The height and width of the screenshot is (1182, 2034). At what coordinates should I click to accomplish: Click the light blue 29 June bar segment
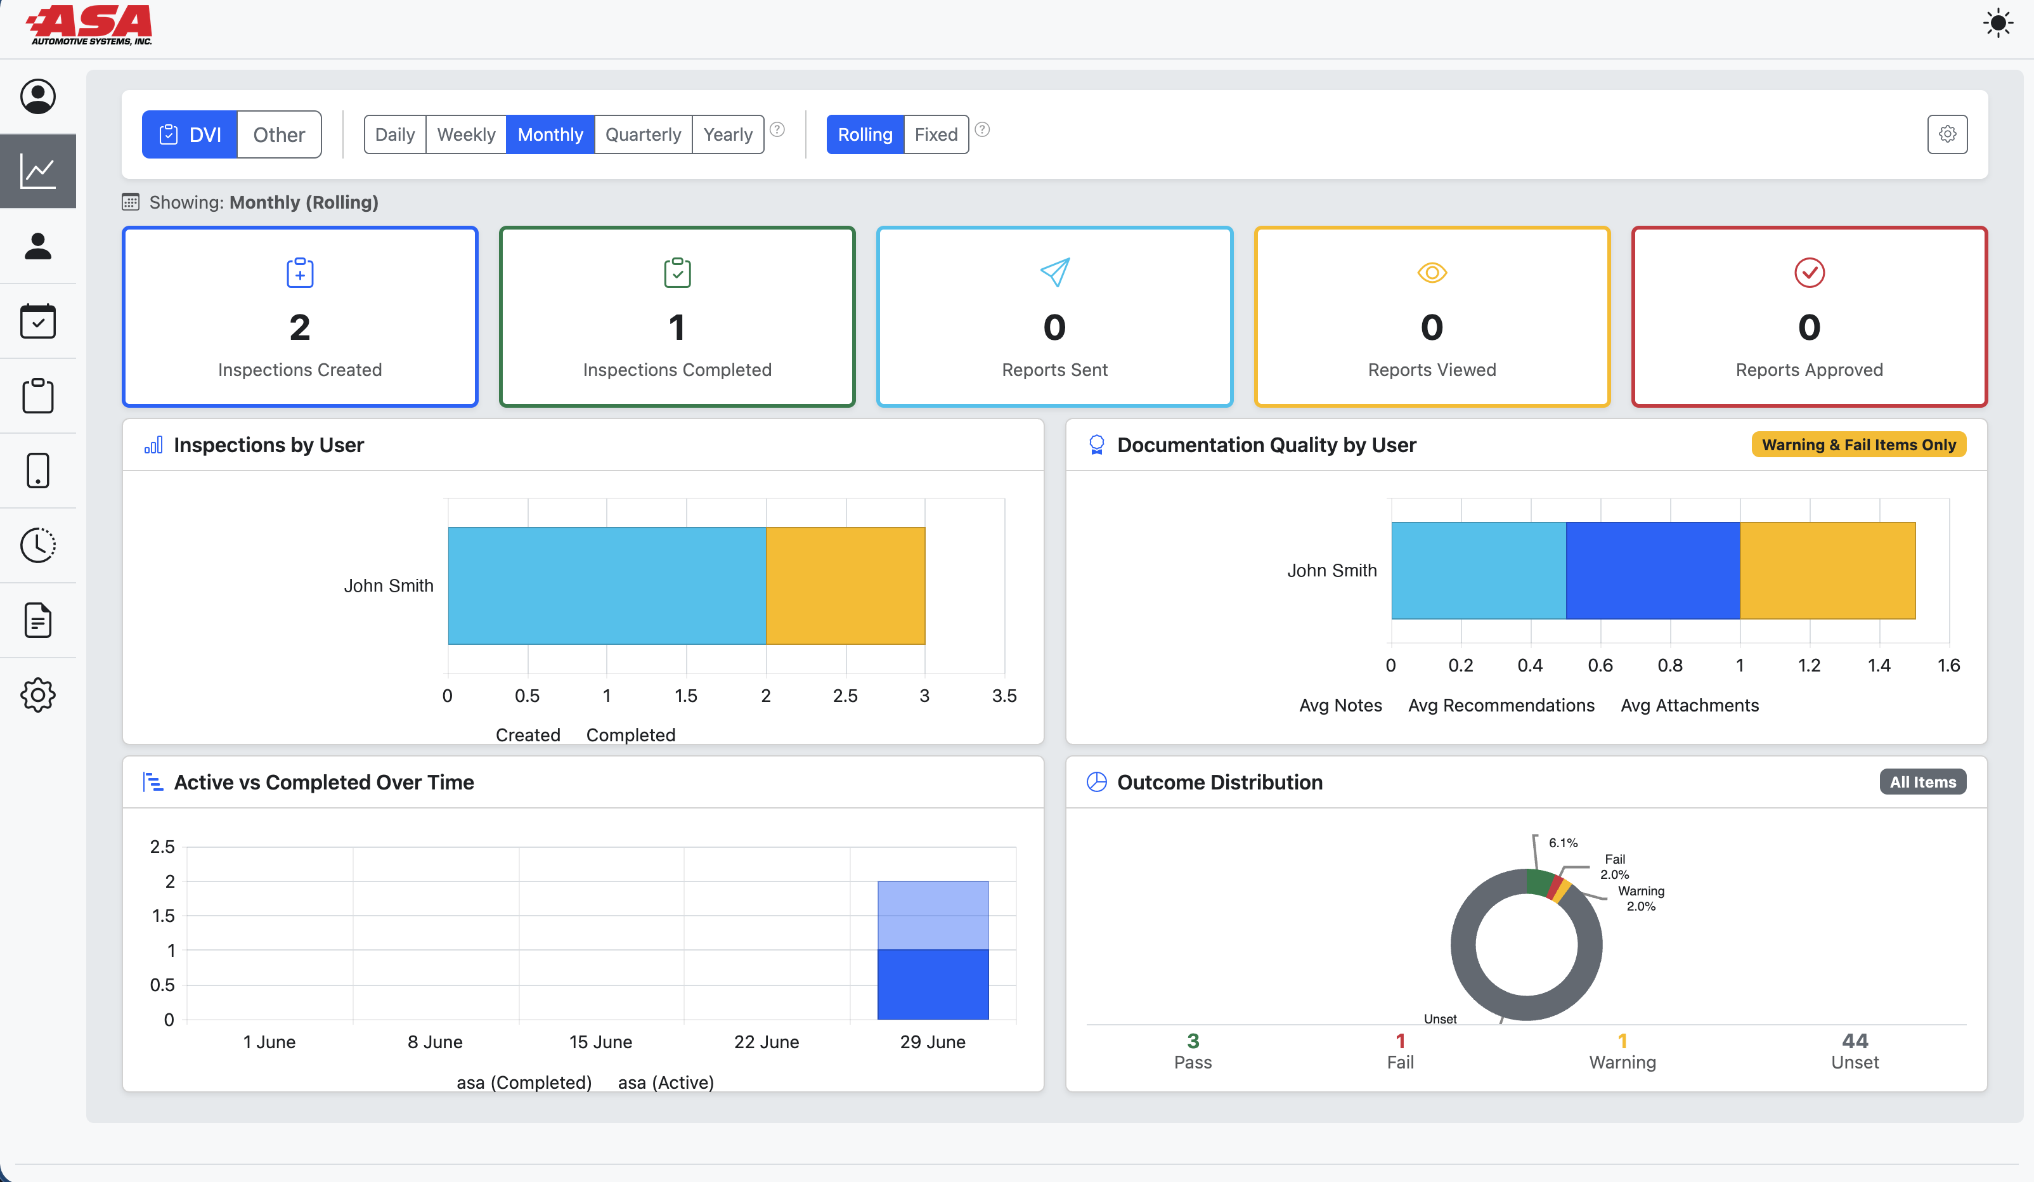point(933,916)
